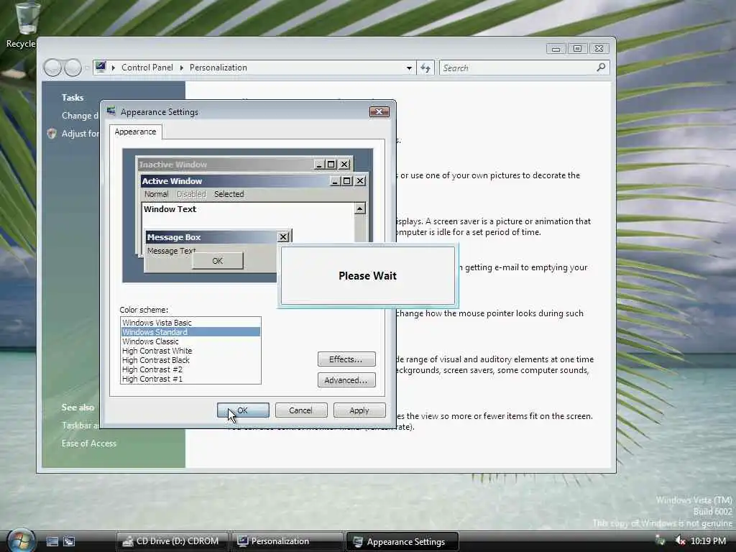
Task: Click Show Desktop quick launch icon
Action: [x=52, y=541]
